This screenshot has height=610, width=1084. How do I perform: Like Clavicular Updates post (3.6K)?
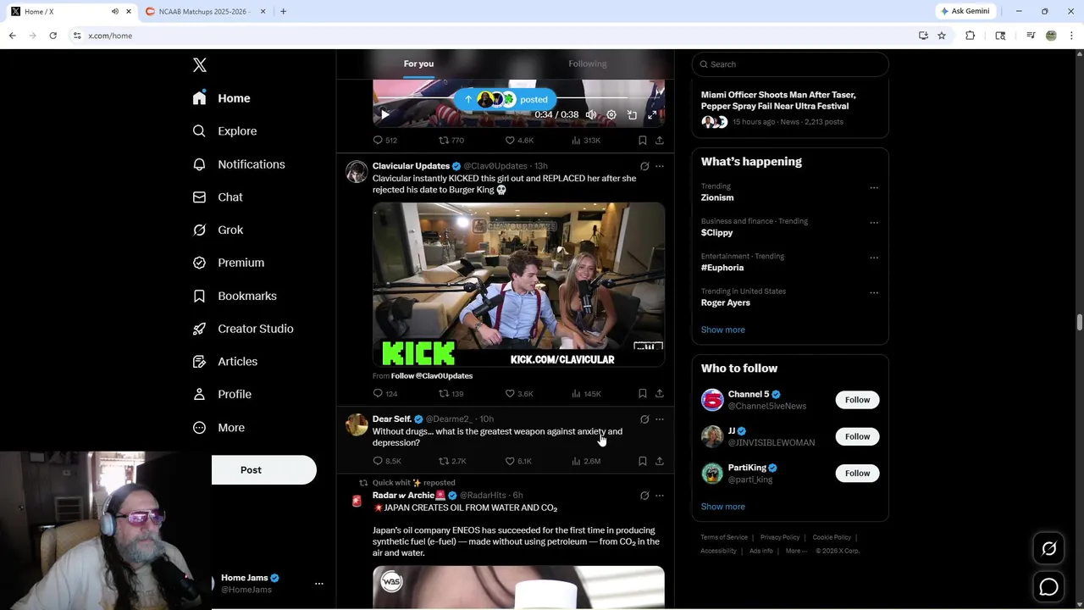click(x=519, y=394)
